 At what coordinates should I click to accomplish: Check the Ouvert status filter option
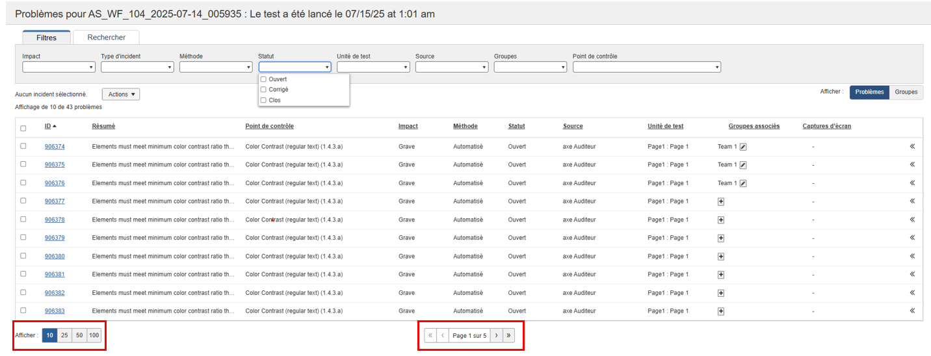coord(263,79)
